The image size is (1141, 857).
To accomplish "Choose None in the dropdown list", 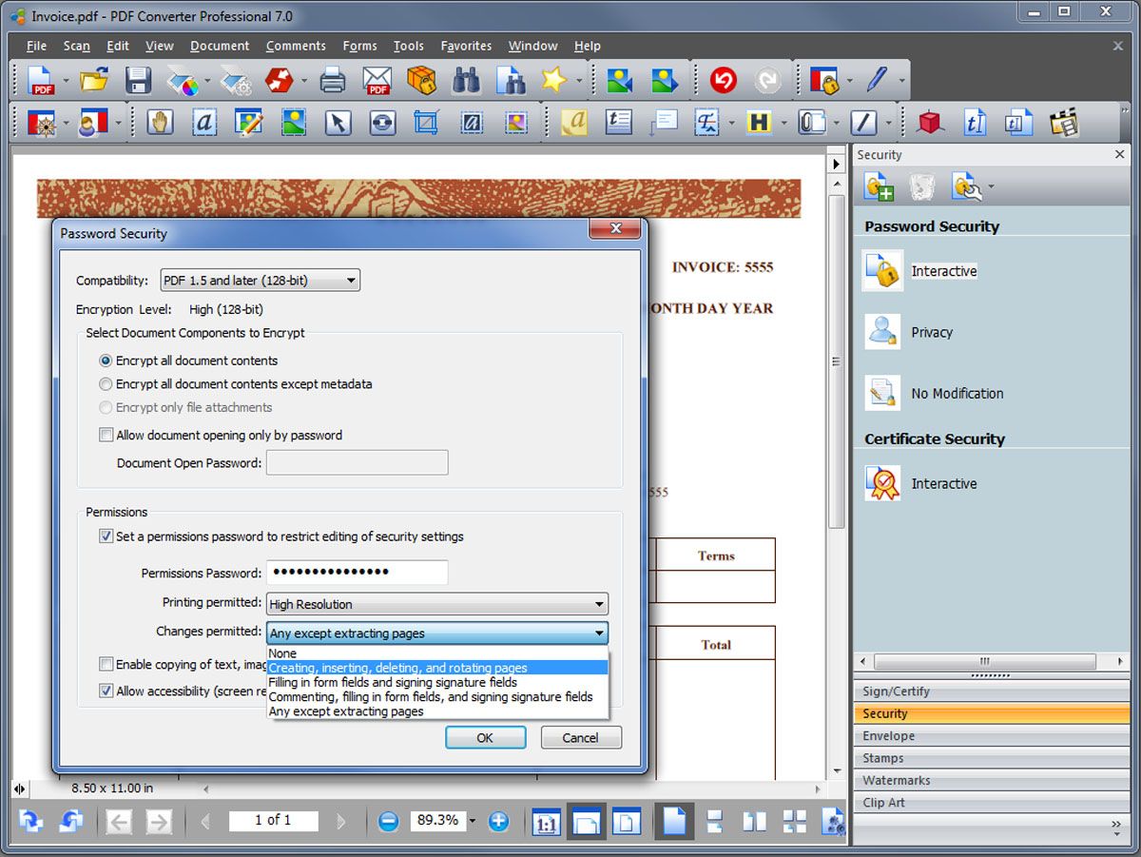I will [x=437, y=653].
